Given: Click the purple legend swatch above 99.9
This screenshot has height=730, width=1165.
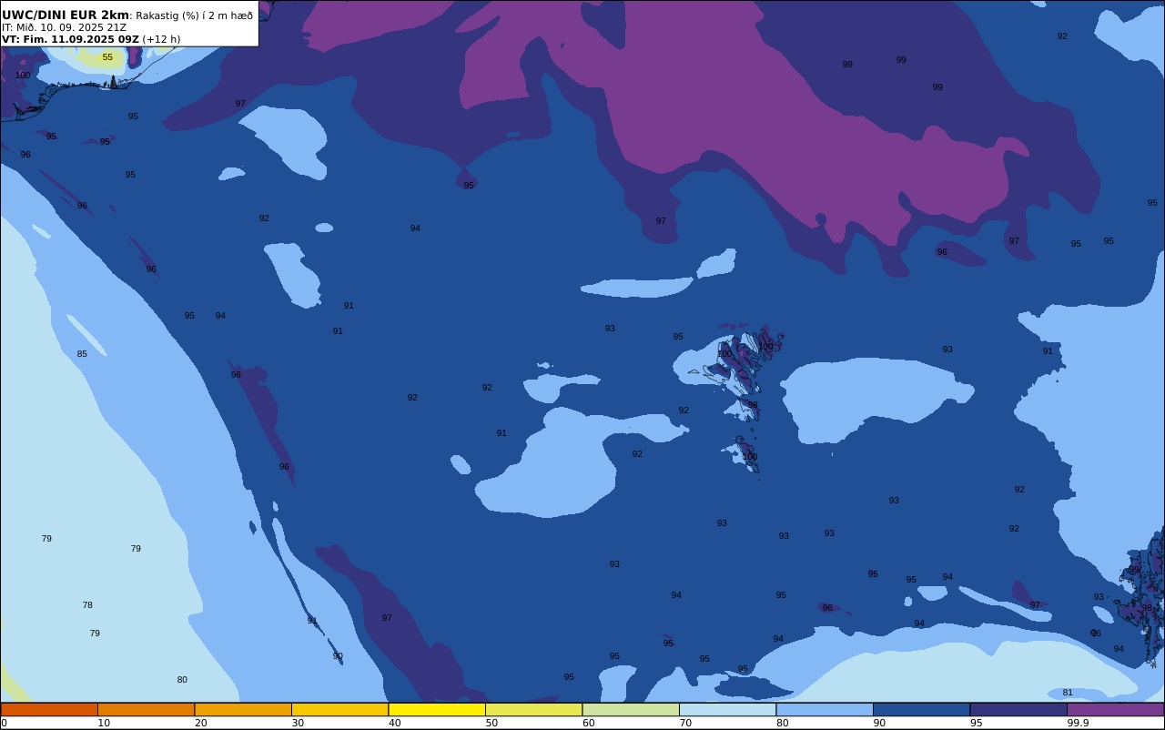Looking at the screenshot, I should [x=1115, y=709].
